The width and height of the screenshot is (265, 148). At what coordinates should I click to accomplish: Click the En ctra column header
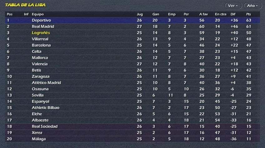(221, 14)
